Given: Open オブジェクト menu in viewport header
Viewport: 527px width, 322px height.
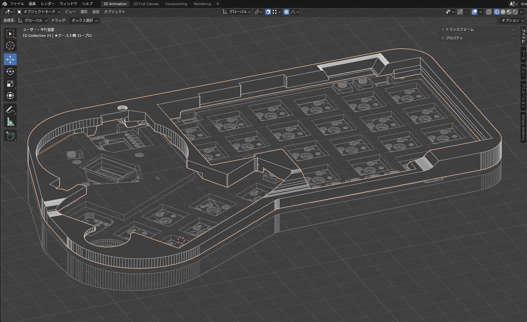Looking at the screenshot, I should point(115,12).
